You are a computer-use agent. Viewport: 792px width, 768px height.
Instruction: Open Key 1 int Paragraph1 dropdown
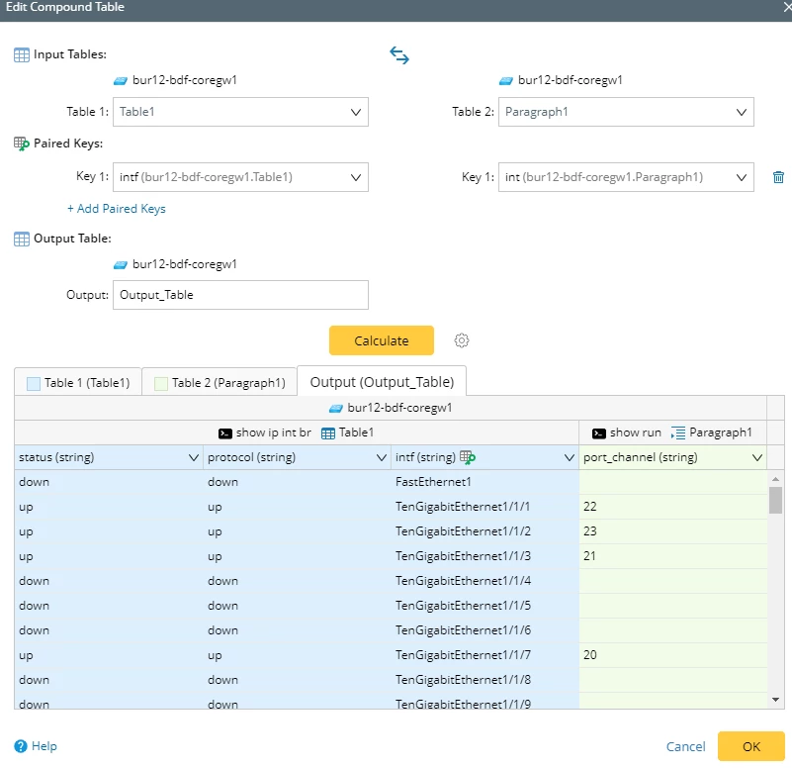tap(626, 177)
